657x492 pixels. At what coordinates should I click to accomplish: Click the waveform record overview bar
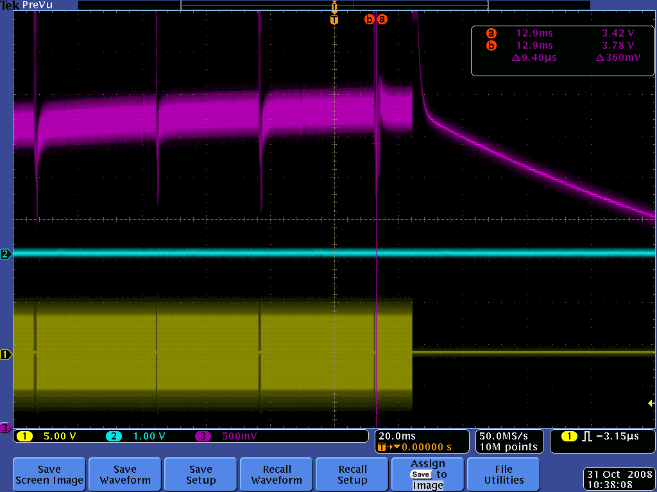coord(334,5)
